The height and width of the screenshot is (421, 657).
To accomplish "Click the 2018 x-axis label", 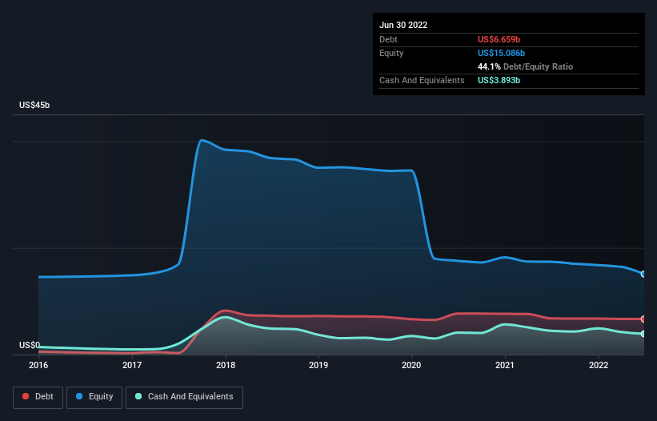I will [226, 365].
